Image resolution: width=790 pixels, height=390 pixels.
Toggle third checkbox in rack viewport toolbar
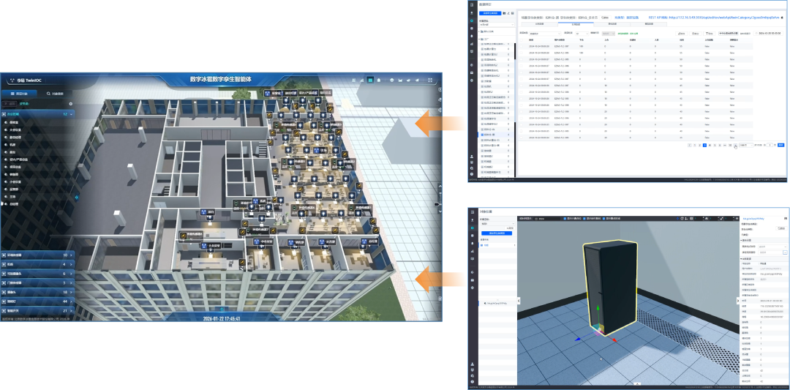point(603,219)
